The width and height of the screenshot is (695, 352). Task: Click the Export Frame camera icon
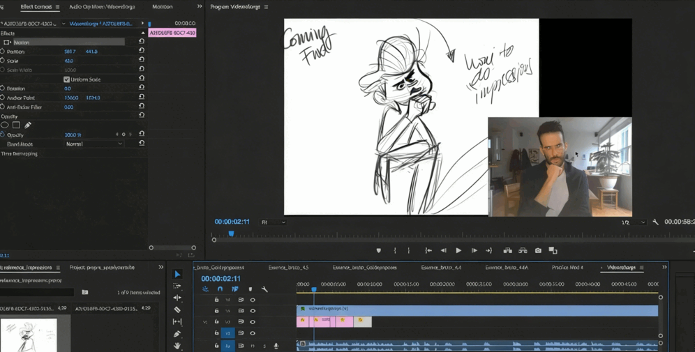tap(538, 250)
